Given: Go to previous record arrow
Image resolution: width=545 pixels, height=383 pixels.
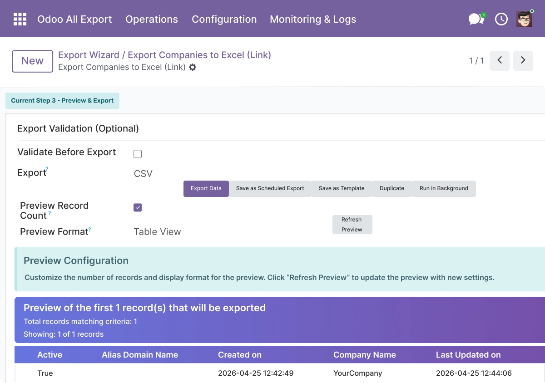Looking at the screenshot, I should coord(500,60).
